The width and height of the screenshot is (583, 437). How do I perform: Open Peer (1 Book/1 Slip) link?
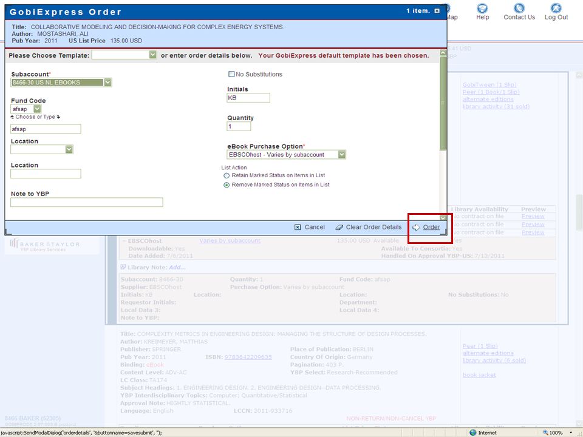pyautogui.click(x=491, y=92)
